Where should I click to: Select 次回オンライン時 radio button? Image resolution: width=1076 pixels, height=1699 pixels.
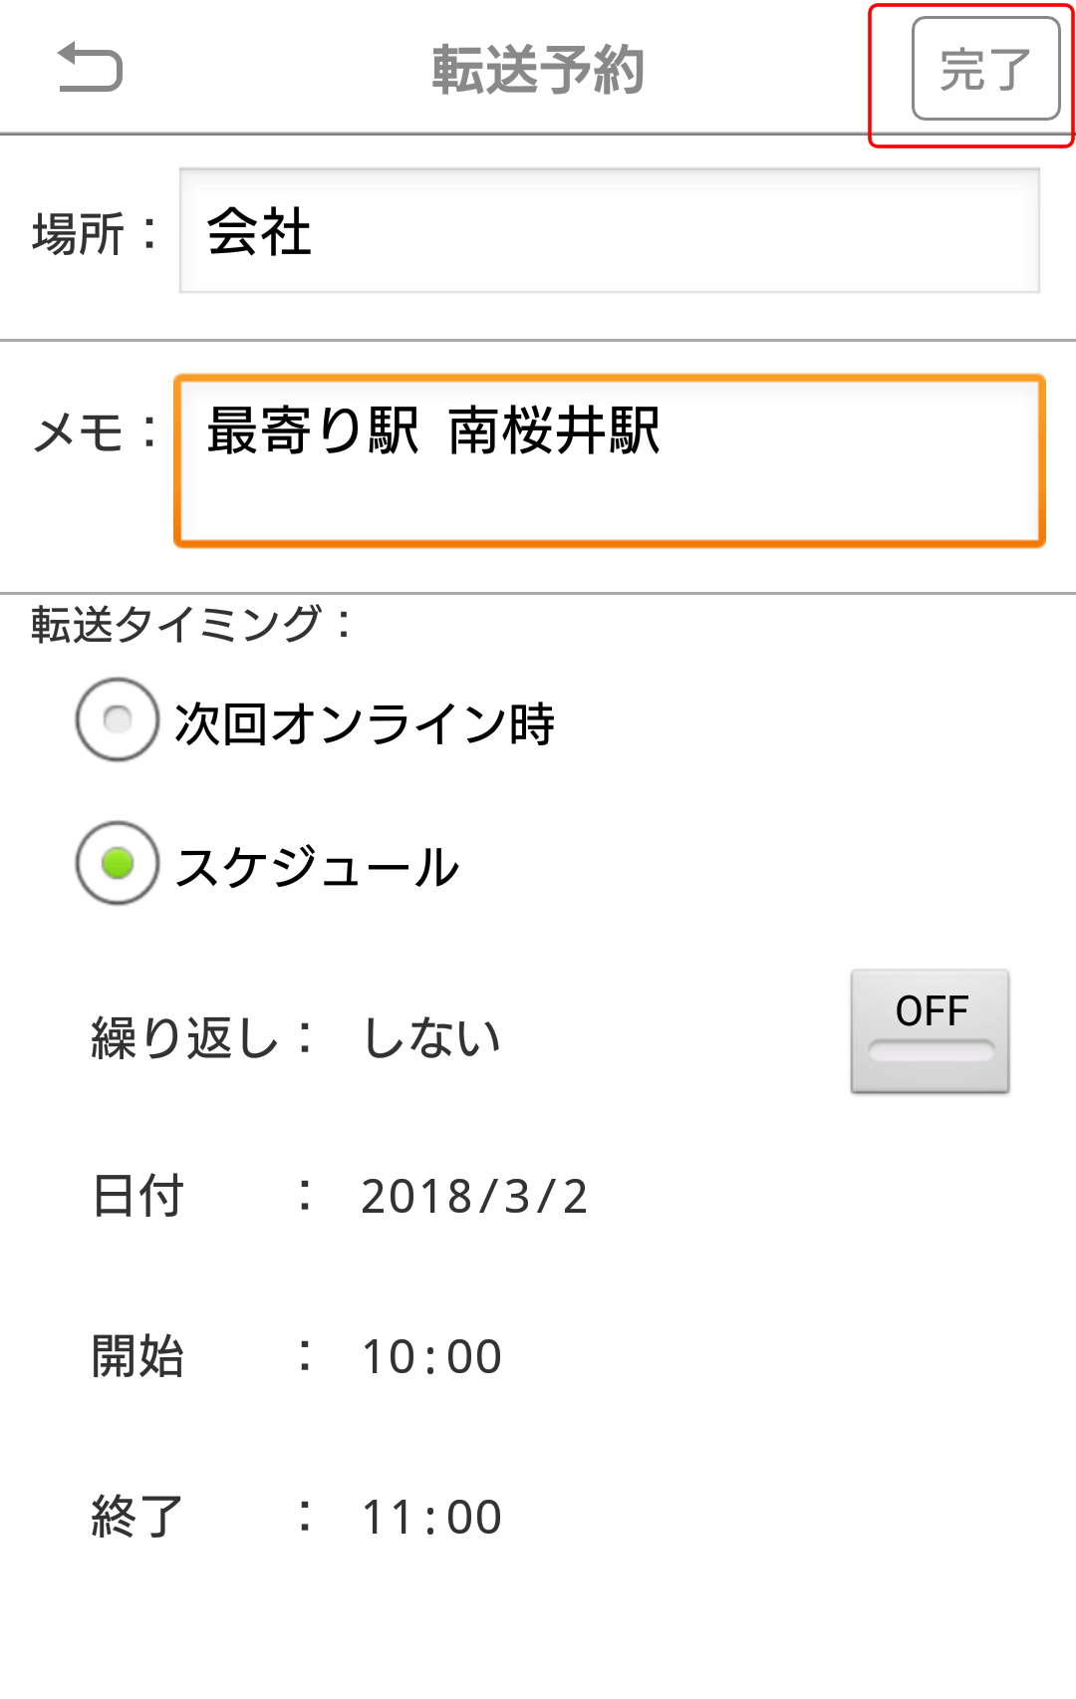pos(118,719)
